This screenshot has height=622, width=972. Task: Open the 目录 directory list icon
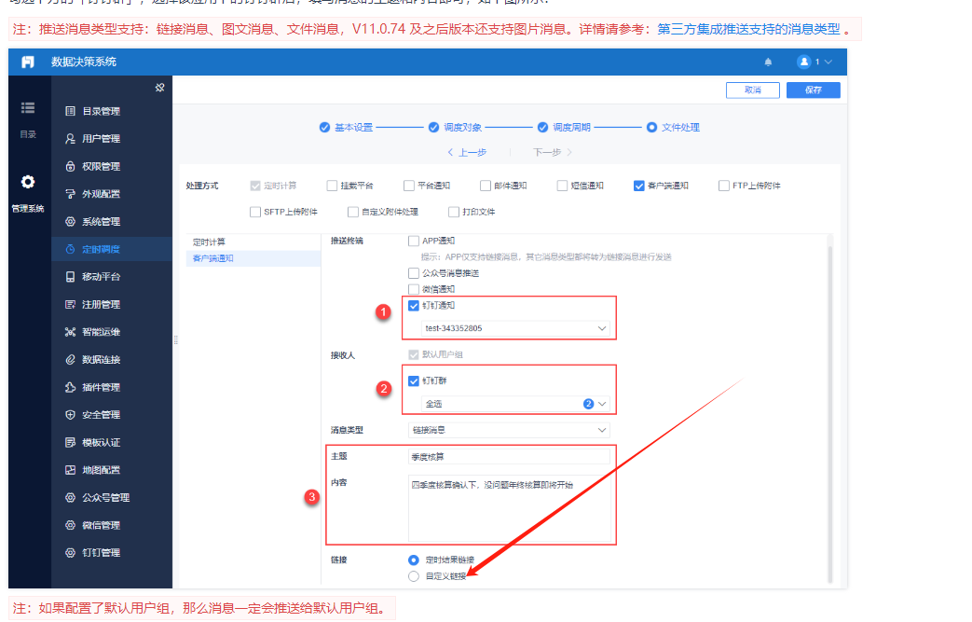click(28, 108)
